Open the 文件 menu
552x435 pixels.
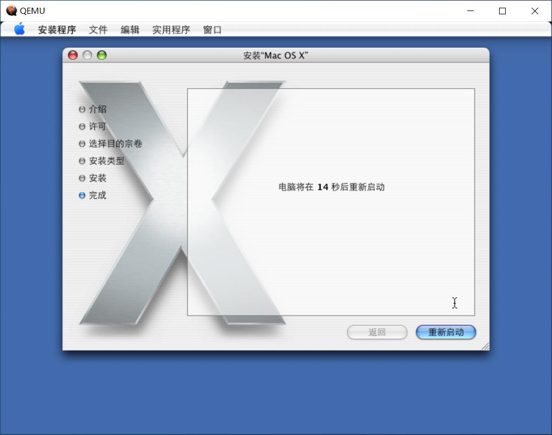[x=98, y=30]
